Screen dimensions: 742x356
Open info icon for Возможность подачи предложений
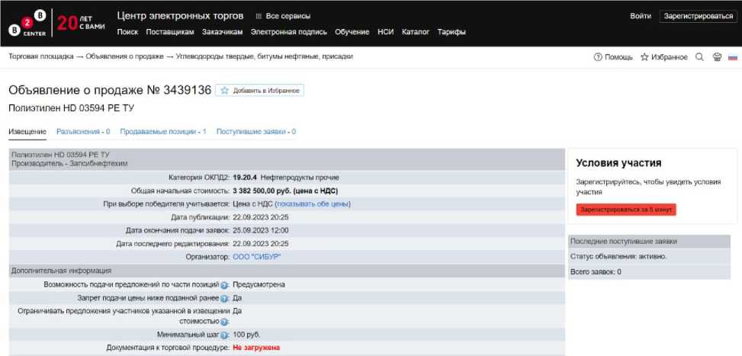pos(224,285)
